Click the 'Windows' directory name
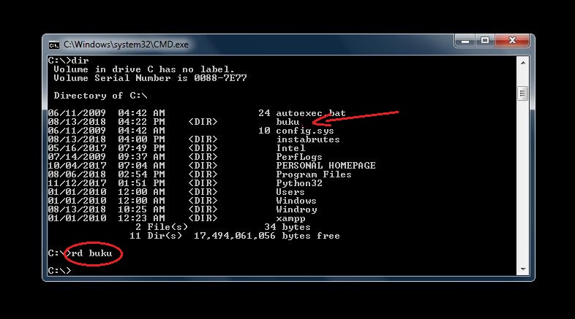The height and width of the screenshot is (319, 575). 296,201
